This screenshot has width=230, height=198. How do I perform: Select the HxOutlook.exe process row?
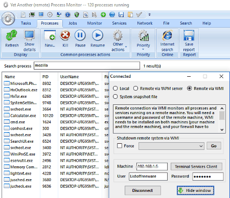[x=56, y=90]
